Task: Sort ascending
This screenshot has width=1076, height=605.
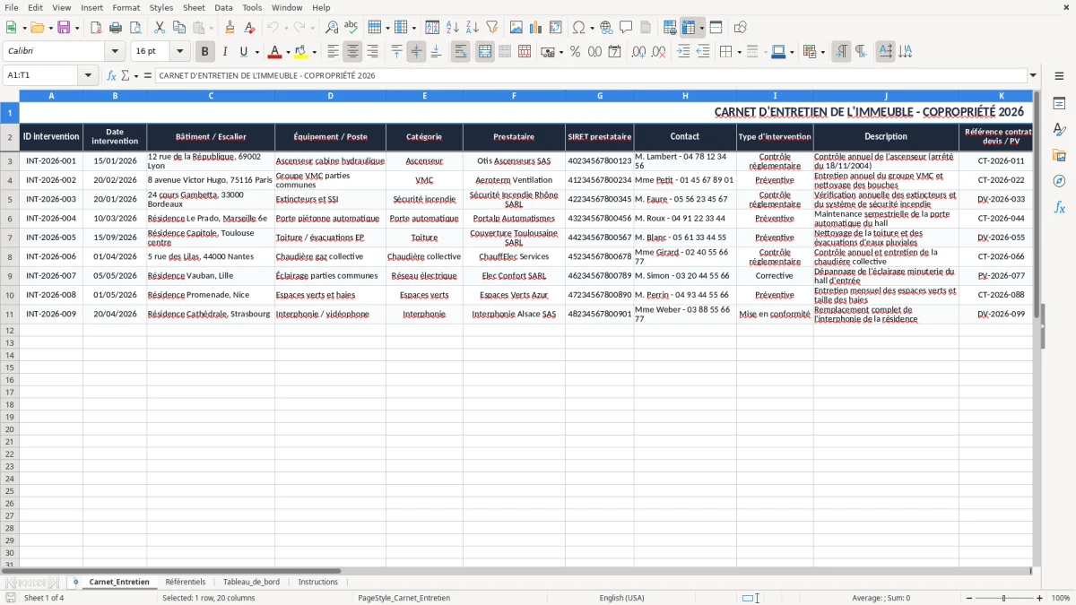Action: click(453, 28)
